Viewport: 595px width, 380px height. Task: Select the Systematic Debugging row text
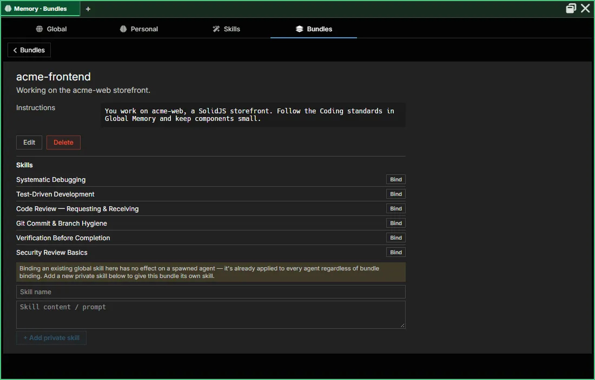51,180
